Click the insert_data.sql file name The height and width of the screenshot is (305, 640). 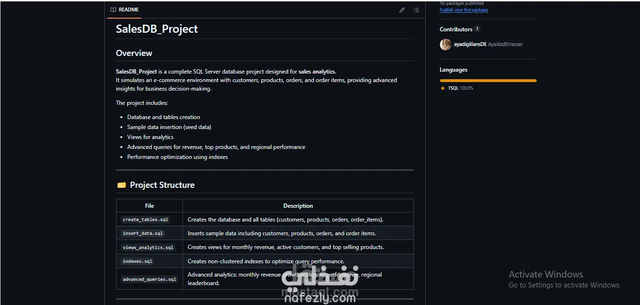[143, 233]
